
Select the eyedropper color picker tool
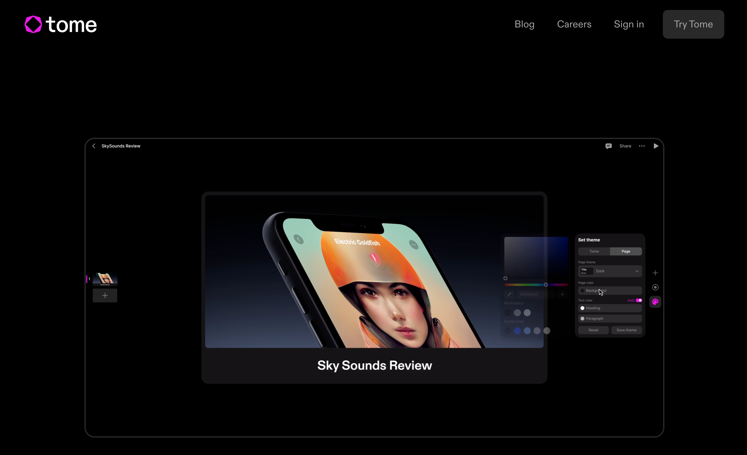(509, 294)
